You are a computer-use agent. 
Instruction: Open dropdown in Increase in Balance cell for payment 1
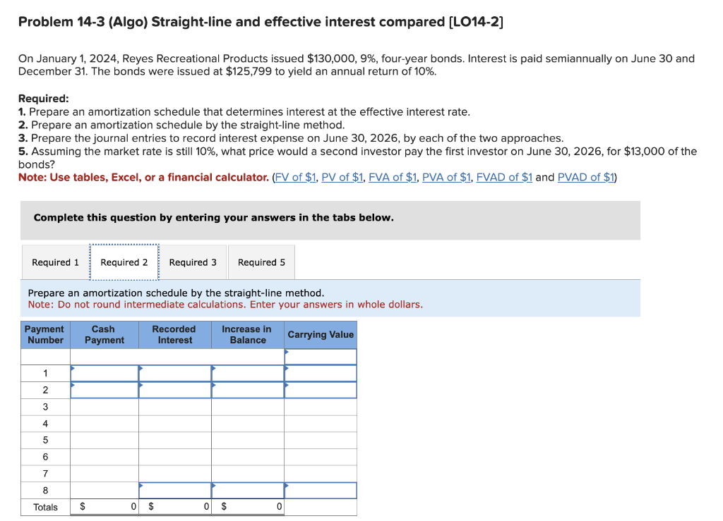[x=213, y=373]
